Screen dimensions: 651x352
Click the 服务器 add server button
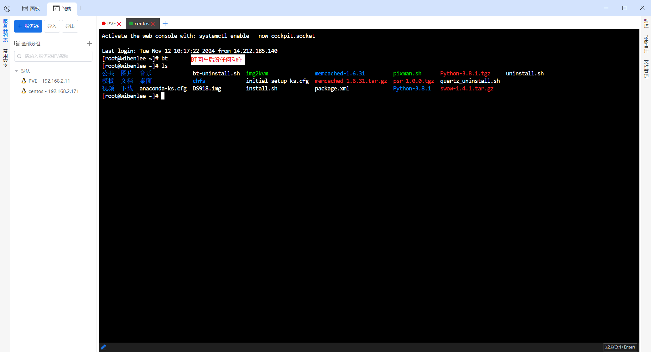(x=28, y=26)
